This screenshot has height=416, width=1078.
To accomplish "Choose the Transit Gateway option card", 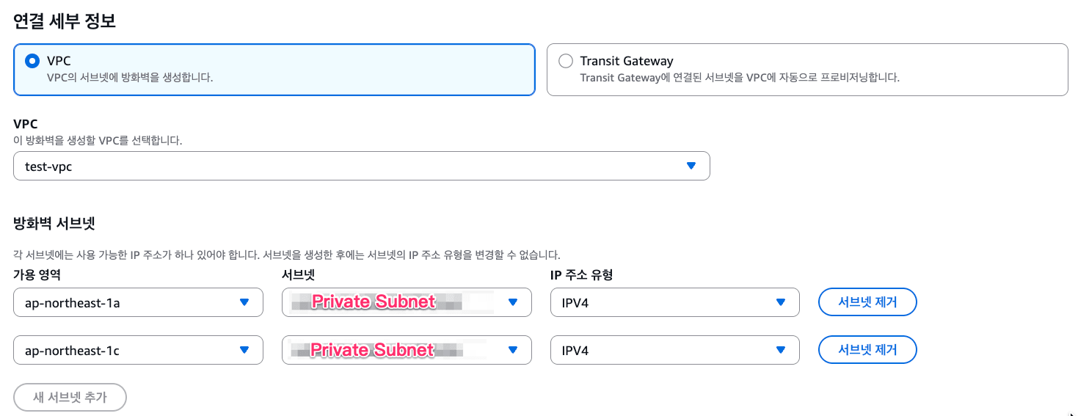I will pyautogui.click(x=806, y=70).
